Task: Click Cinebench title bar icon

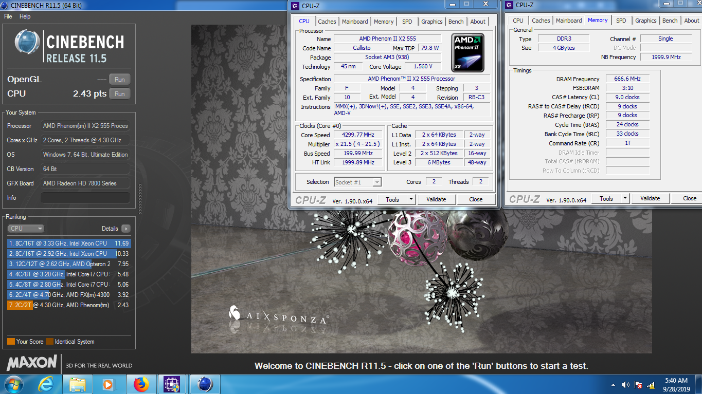Action: tap(5, 5)
